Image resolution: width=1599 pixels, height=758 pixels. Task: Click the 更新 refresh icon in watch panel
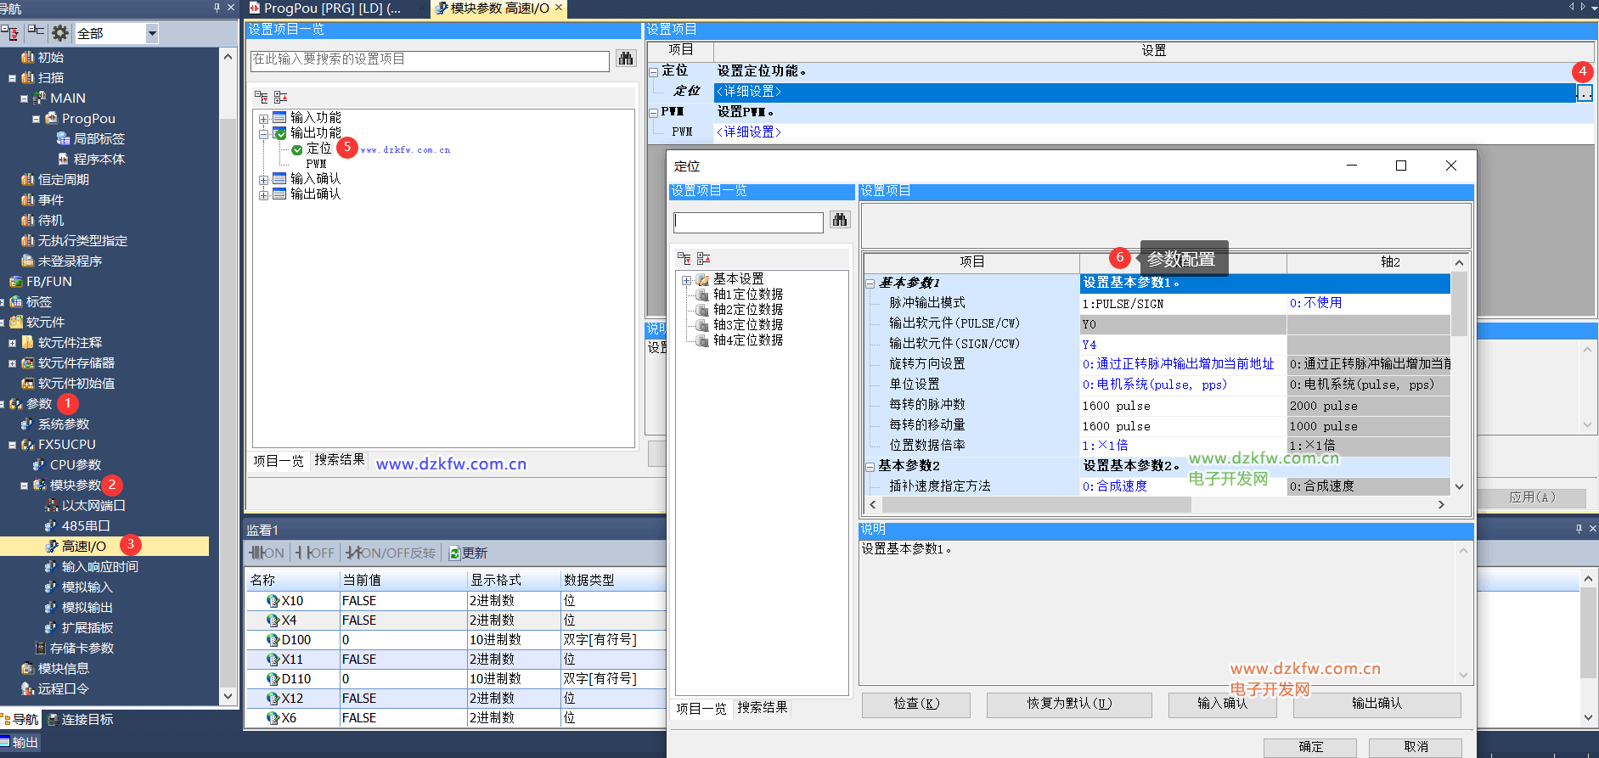click(455, 553)
